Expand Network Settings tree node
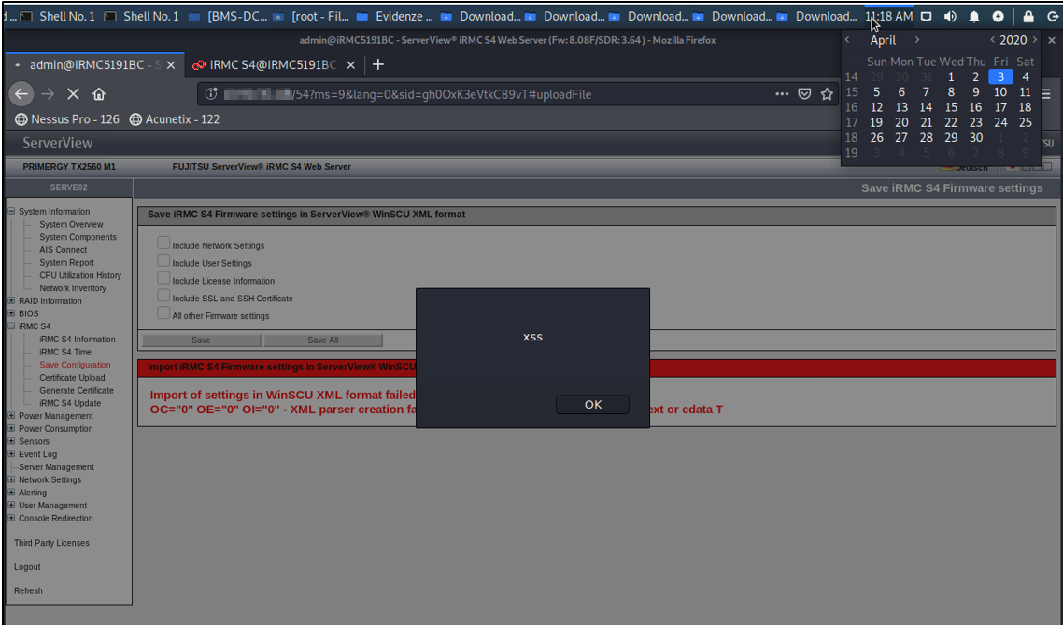This screenshot has height=625, width=1063. tap(11, 479)
